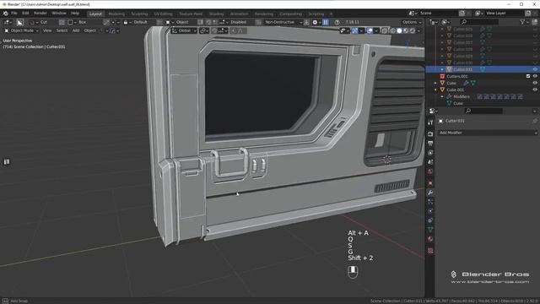Open the pivot point dropdown
540x304 pixels.
[x=203, y=30]
